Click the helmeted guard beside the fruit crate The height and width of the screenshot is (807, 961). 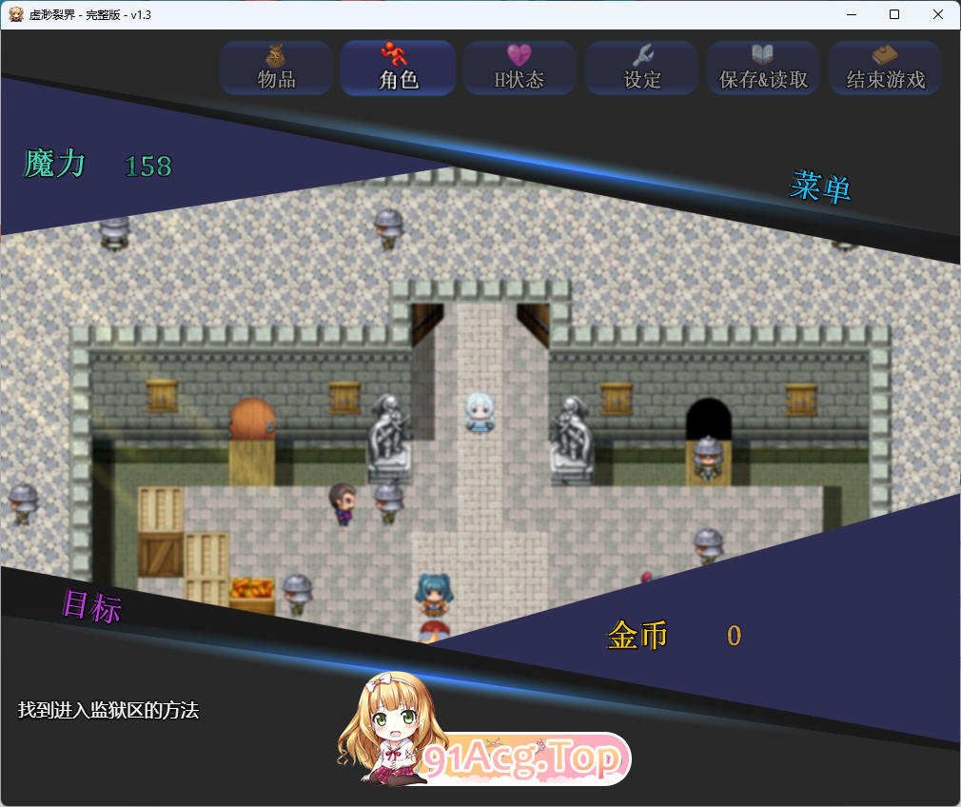298,594
